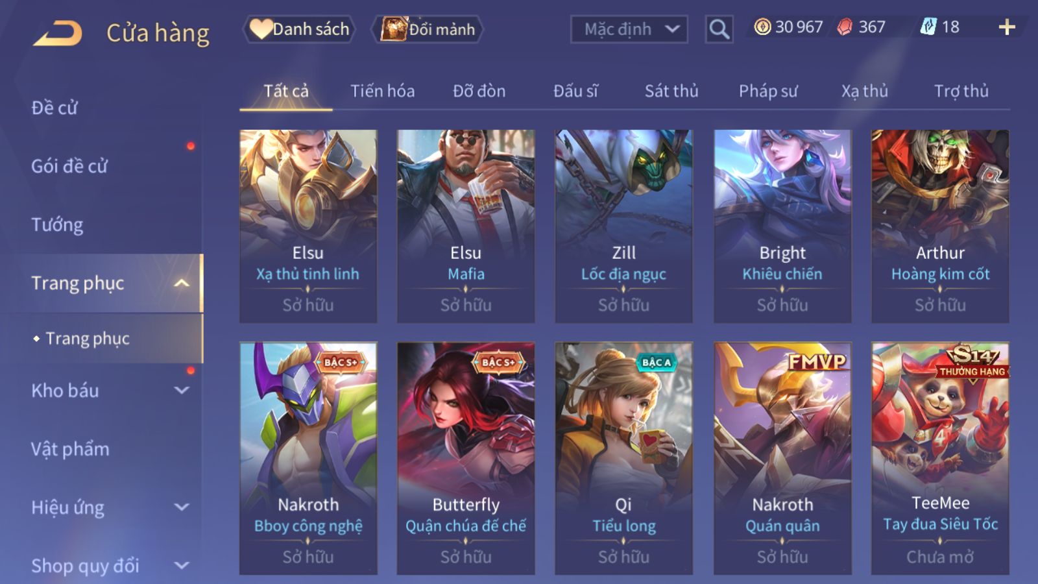Click the gold coin icon
This screenshot has width=1038, height=584.
[x=762, y=27]
